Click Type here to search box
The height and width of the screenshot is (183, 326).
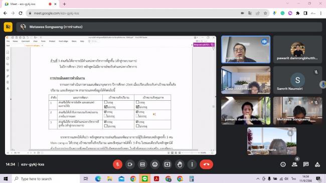click(x=46, y=178)
